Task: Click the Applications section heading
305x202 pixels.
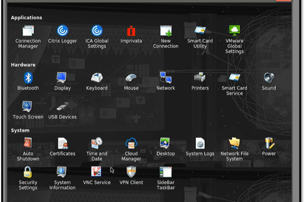Action: [x=27, y=18]
